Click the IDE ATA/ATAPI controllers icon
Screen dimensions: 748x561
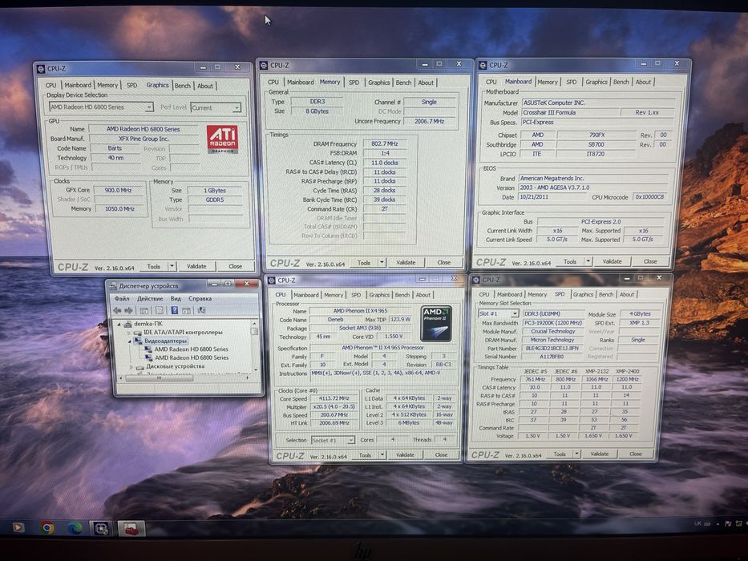pyautogui.click(x=138, y=332)
